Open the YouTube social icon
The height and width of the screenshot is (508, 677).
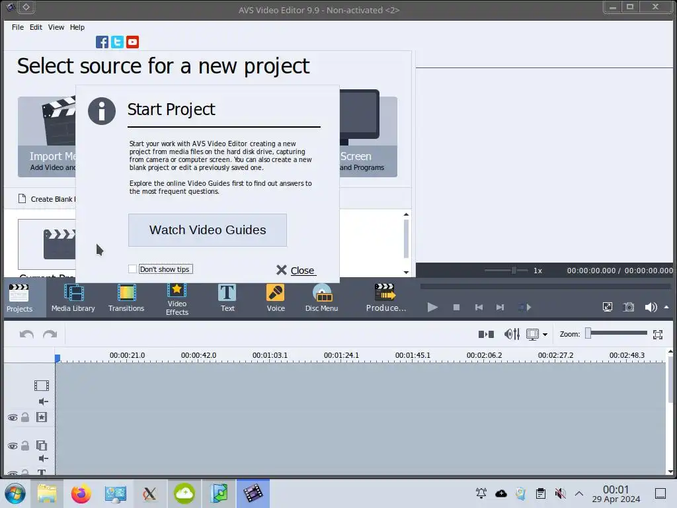132,42
